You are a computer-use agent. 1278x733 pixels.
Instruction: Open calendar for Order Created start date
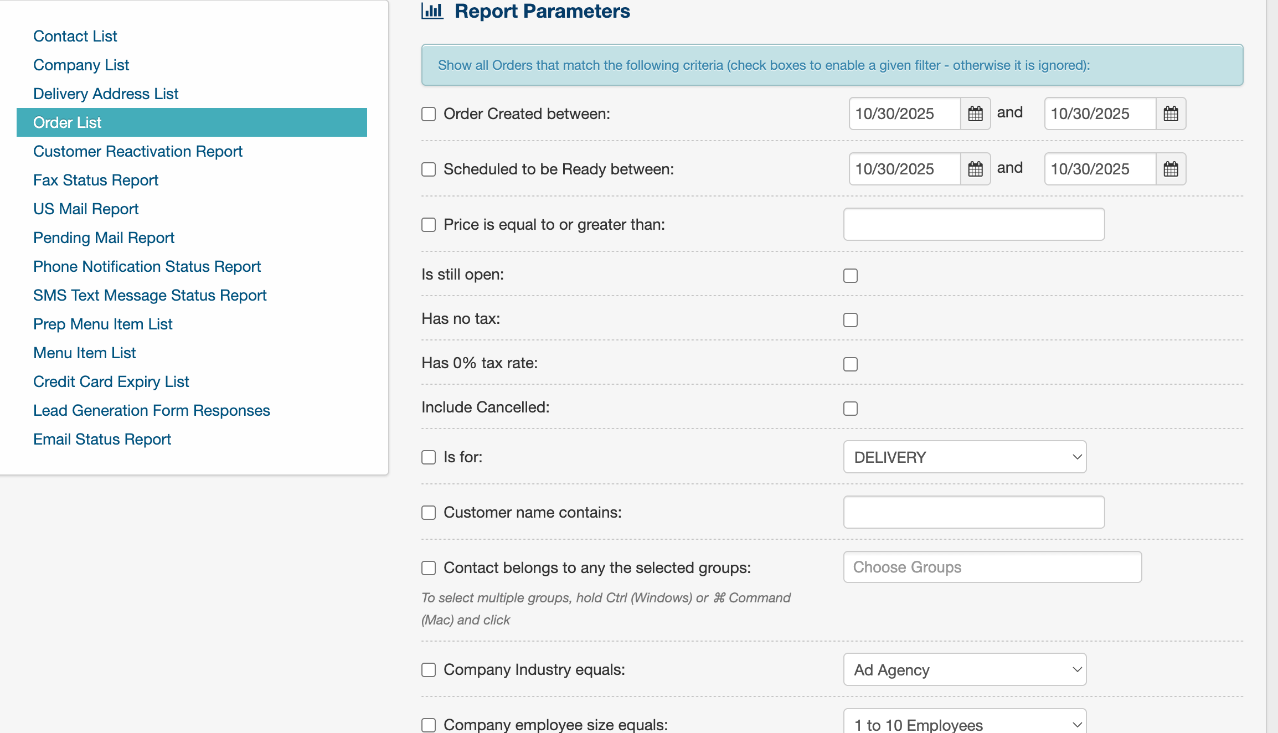(975, 114)
